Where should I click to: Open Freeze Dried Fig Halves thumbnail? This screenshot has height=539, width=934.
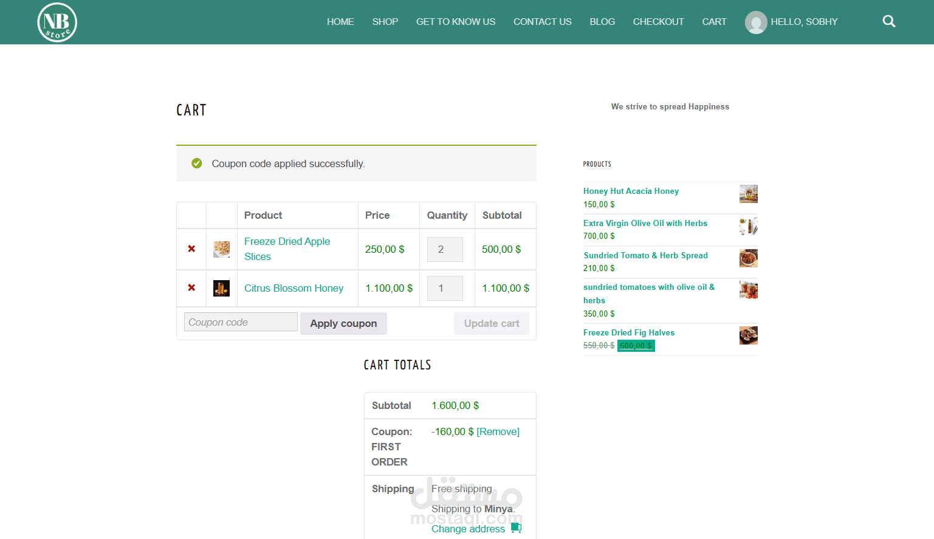click(x=749, y=335)
